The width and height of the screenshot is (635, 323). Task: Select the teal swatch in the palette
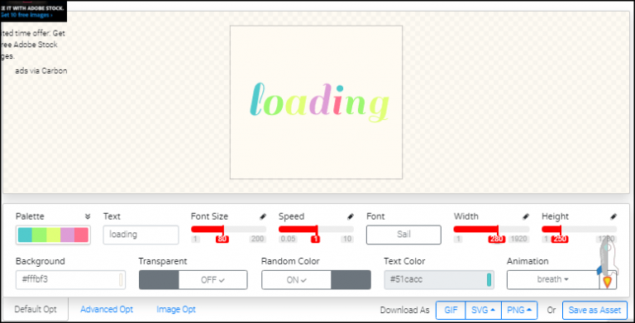pos(25,235)
